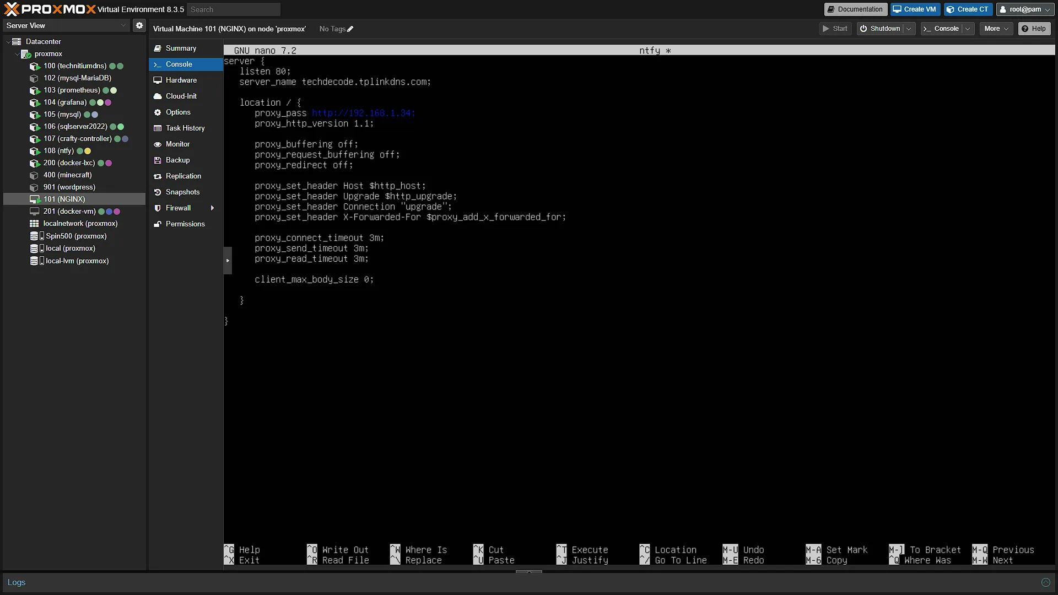The image size is (1058, 595).
Task: Collapse the Datacenter tree node
Action: [x=8, y=42]
